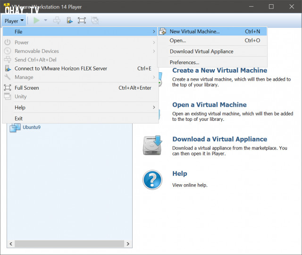Screen dimensions: 302x255
Task: Select the Manage menu entry
Action: [x=80, y=77]
